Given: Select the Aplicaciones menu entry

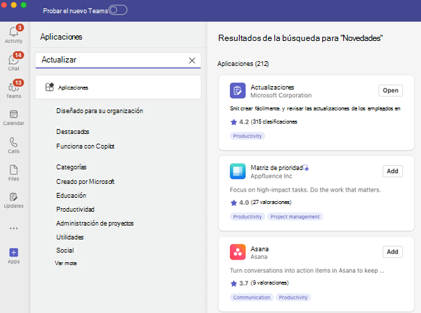Looking at the screenshot, I should [x=118, y=87].
